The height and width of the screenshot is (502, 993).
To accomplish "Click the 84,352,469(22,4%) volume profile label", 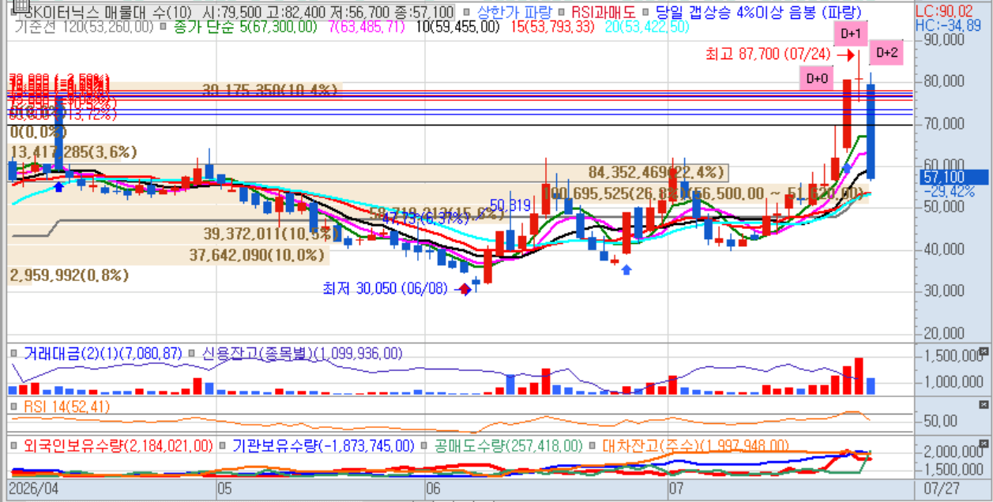I will click(656, 172).
